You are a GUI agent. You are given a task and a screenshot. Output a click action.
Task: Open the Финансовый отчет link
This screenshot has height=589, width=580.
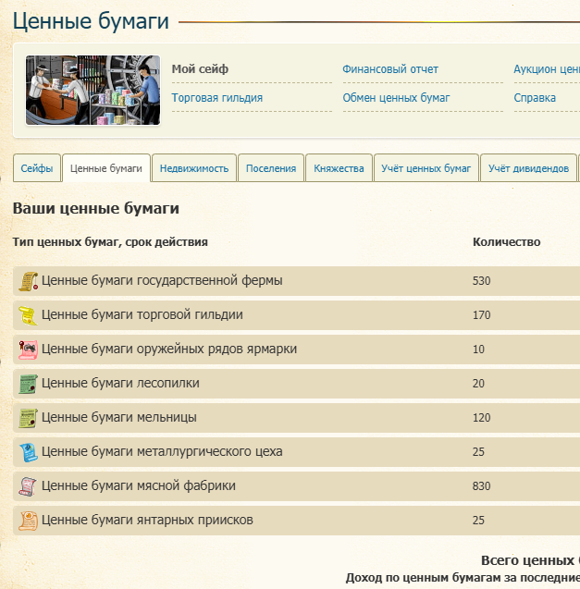pyautogui.click(x=390, y=69)
